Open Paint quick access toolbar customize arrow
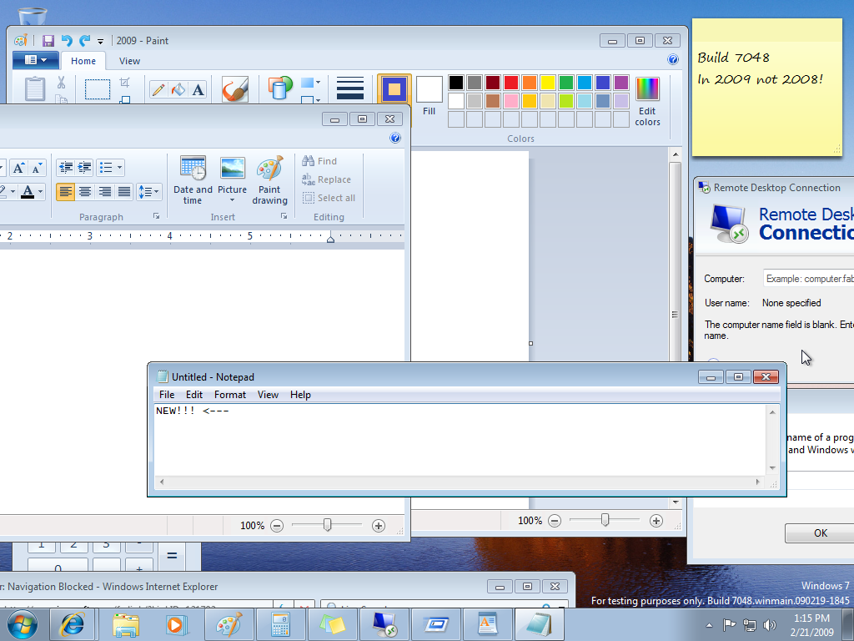Image resolution: width=854 pixels, height=641 pixels. pos(100,42)
